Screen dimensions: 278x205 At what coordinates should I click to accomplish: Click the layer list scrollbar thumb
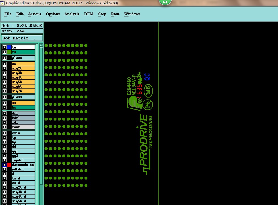(x=41, y=116)
